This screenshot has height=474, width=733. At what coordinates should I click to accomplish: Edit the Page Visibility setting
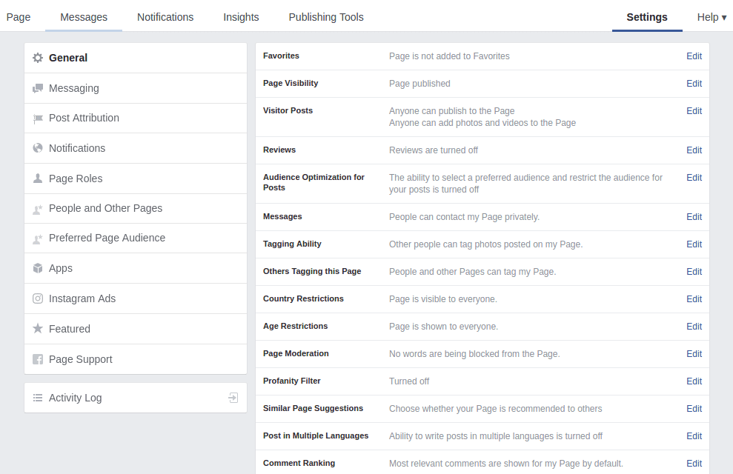coord(694,84)
